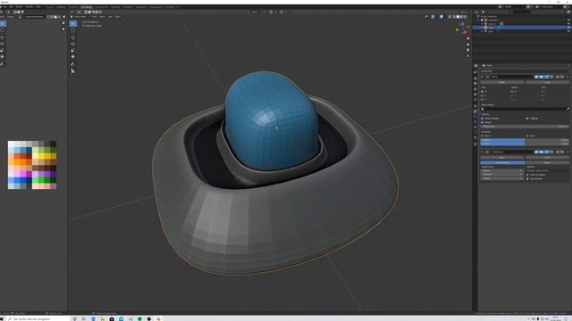Open the Render properties tab icon
The width and height of the screenshot is (572, 321).
[475, 78]
